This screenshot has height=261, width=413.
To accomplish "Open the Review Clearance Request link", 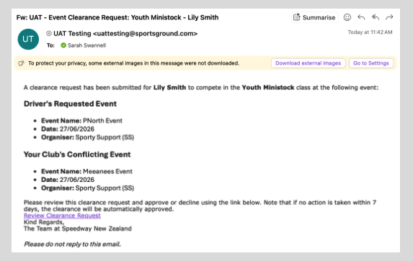I will pyautogui.click(x=62, y=216).
